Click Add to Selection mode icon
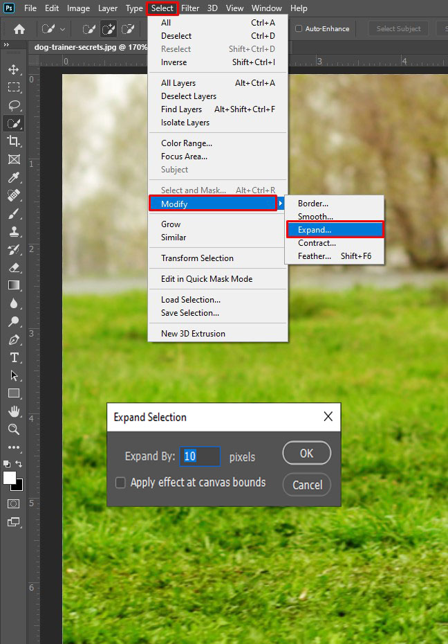This screenshot has height=644, width=448. click(109, 29)
